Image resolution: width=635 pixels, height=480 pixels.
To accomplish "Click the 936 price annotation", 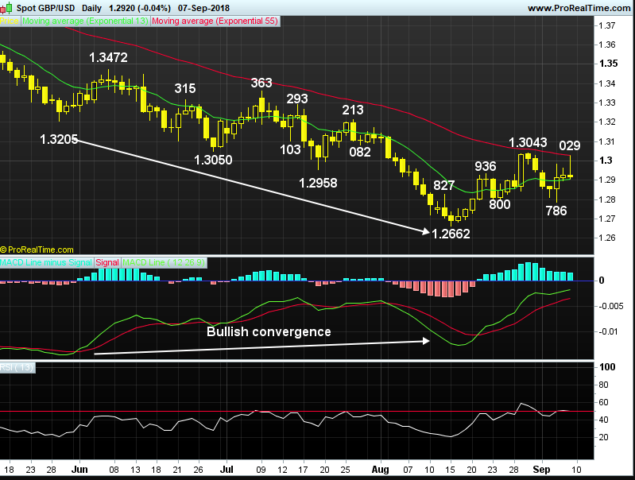I will (486, 166).
